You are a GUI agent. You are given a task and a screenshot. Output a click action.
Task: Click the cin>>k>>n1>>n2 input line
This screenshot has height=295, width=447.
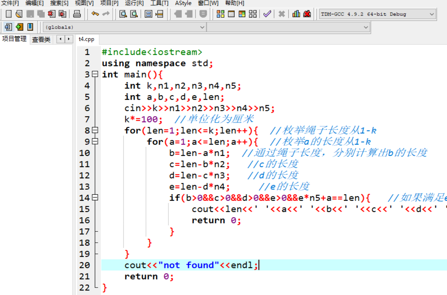pyautogui.click(x=199, y=108)
